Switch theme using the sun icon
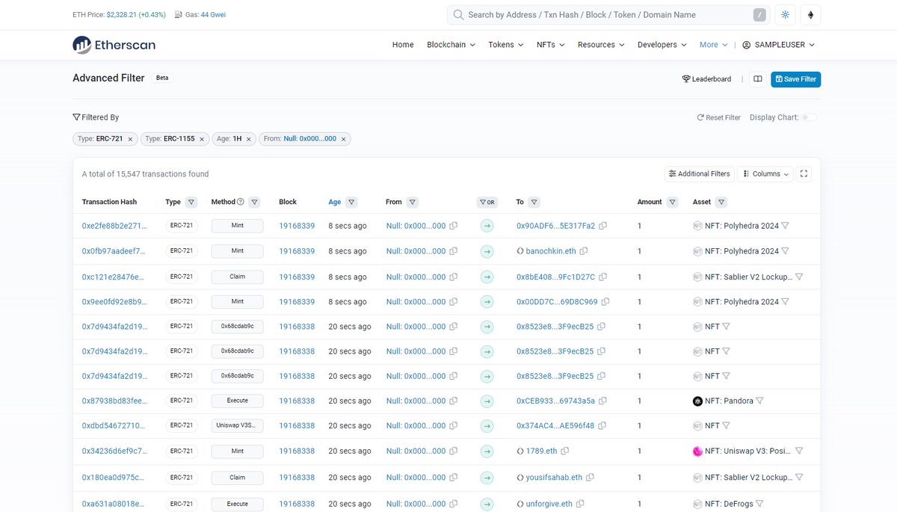Viewport: 897px width, 512px height. click(x=785, y=14)
